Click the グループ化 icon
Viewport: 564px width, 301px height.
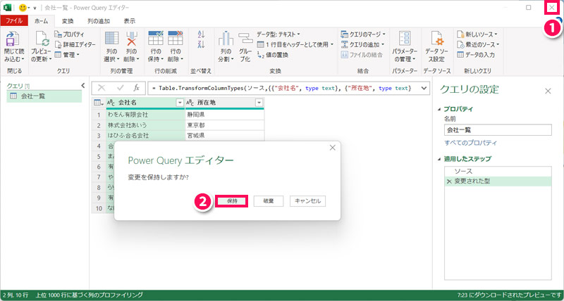(245, 39)
